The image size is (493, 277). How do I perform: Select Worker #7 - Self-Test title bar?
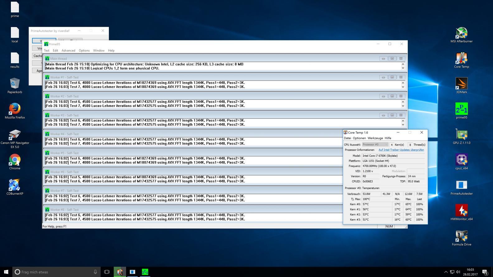coord(193,191)
